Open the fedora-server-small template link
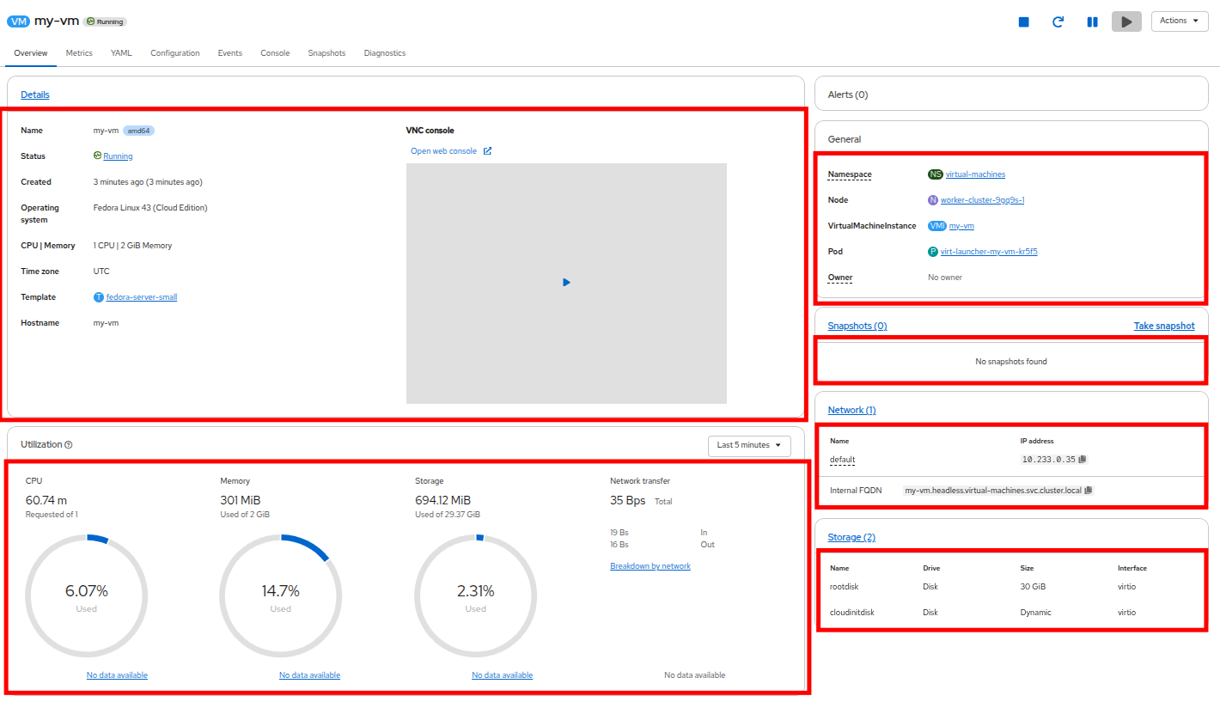 142,297
